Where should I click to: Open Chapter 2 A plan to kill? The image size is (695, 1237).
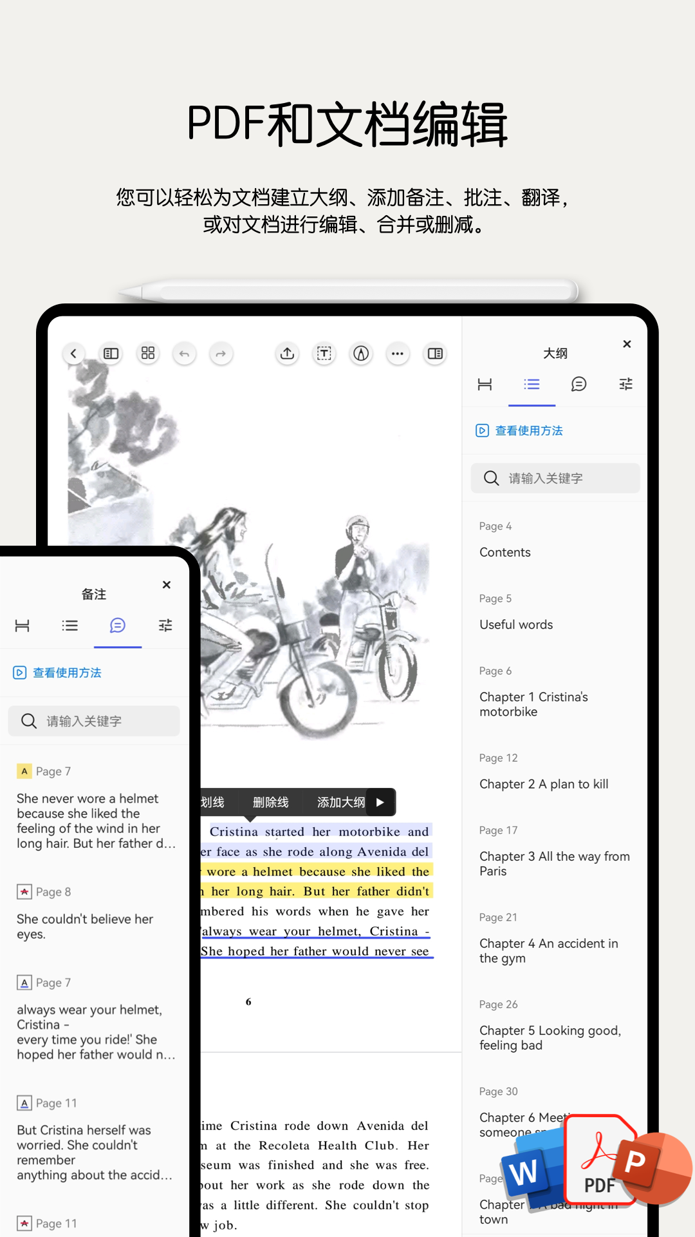[544, 784]
